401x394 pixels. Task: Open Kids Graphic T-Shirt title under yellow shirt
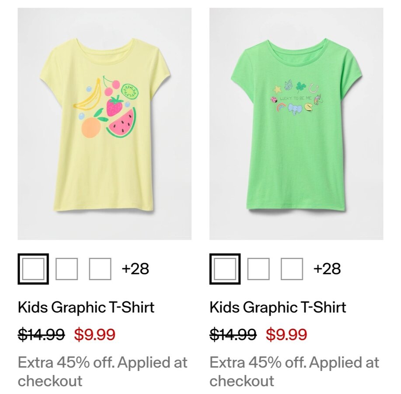click(x=86, y=307)
